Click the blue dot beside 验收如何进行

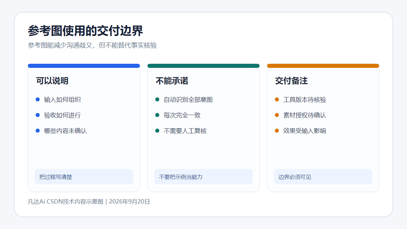point(38,115)
